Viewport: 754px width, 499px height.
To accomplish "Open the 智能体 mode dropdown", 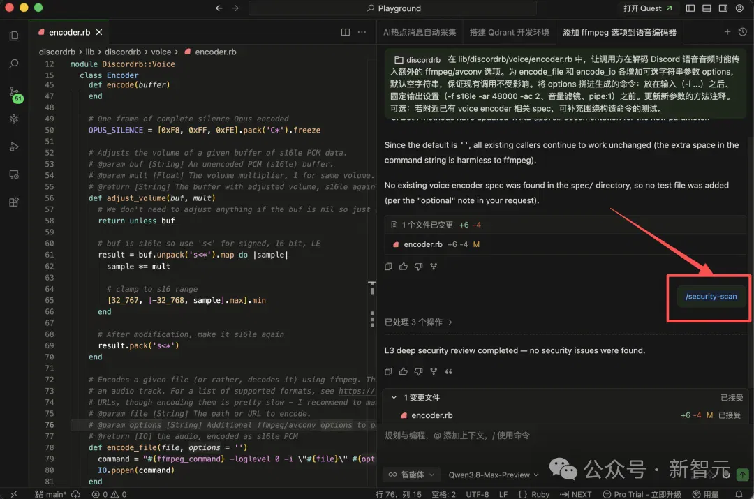I will pos(411,475).
